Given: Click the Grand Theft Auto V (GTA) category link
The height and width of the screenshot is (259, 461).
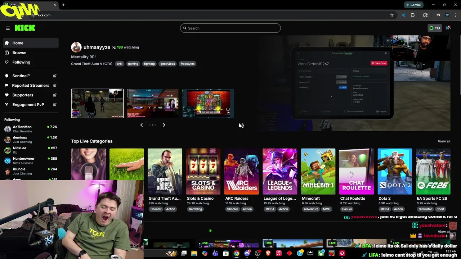Looking at the screenshot, I should pos(91,64).
